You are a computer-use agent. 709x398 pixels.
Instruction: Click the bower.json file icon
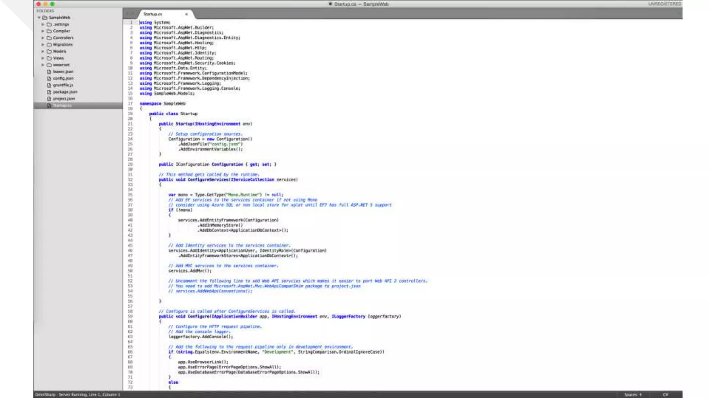49,72
